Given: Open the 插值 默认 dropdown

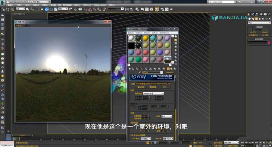Looking at the screenshot, I should [167, 116].
